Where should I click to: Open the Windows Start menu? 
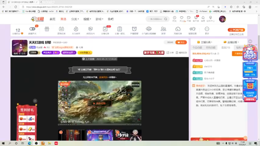[x=3, y=143]
